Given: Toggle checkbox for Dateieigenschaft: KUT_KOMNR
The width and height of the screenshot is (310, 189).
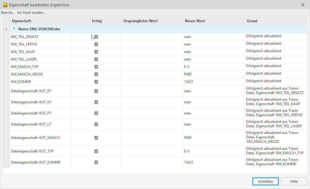Looking at the screenshot, I should pyautogui.click(x=96, y=162).
